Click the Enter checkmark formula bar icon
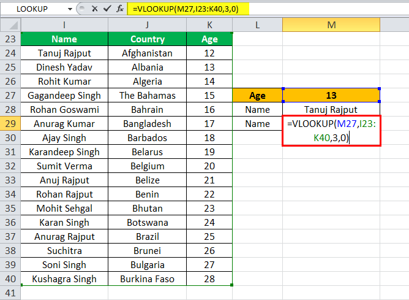Image resolution: width=409 pixels, height=300 pixels. pyautogui.click(x=107, y=9)
